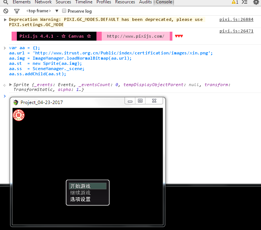Click the aa.st = new Sprite(aa.img) line
This screenshot has height=230, width=261.
tap(46, 63)
